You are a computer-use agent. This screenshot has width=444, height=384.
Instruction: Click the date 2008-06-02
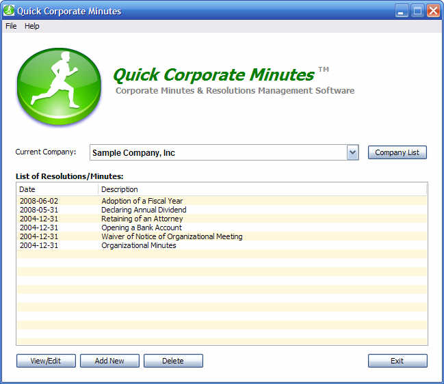pos(39,201)
